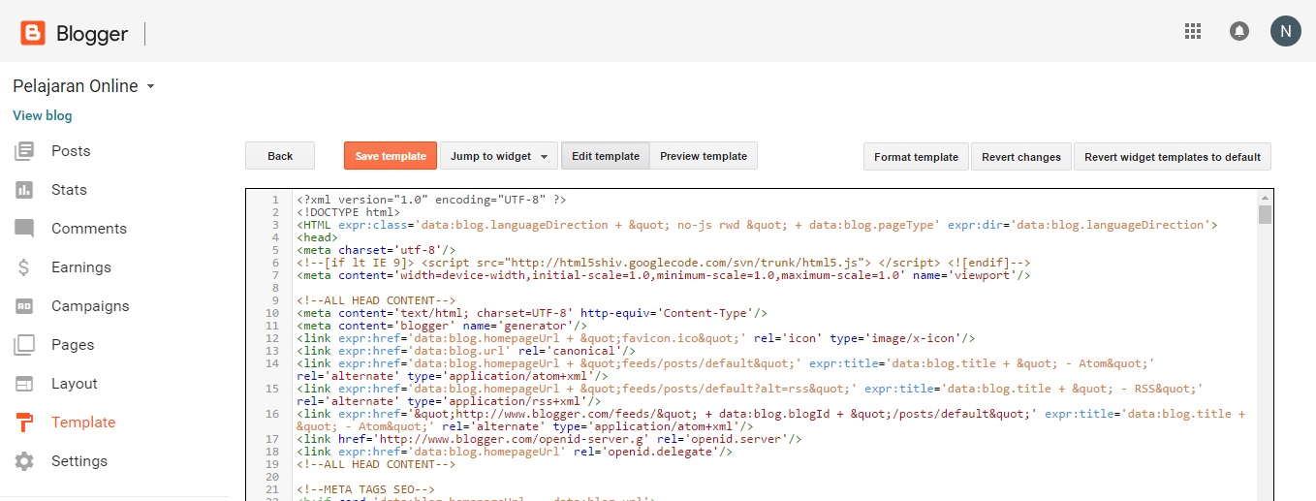The height and width of the screenshot is (501, 1316).
Task: Open the Campaigns section
Action: [90, 306]
